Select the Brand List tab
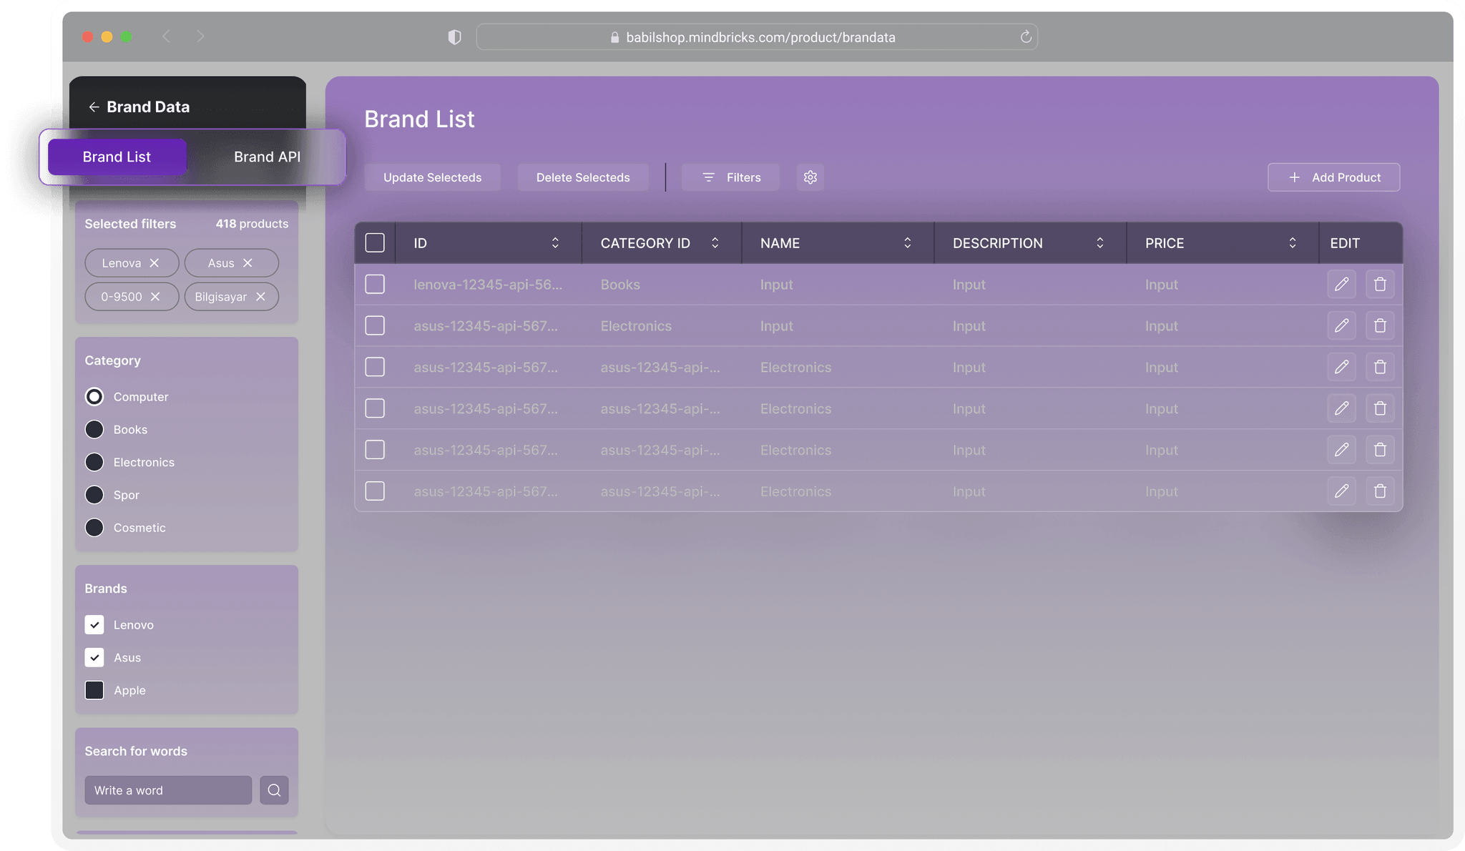 pyautogui.click(x=116, y=157)
